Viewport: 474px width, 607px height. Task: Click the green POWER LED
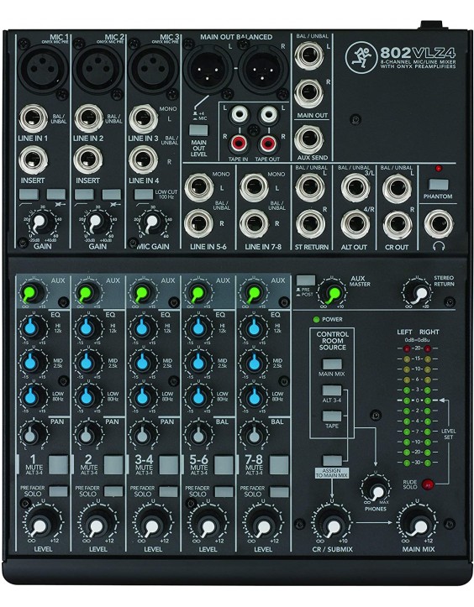(x=316, y=319)
